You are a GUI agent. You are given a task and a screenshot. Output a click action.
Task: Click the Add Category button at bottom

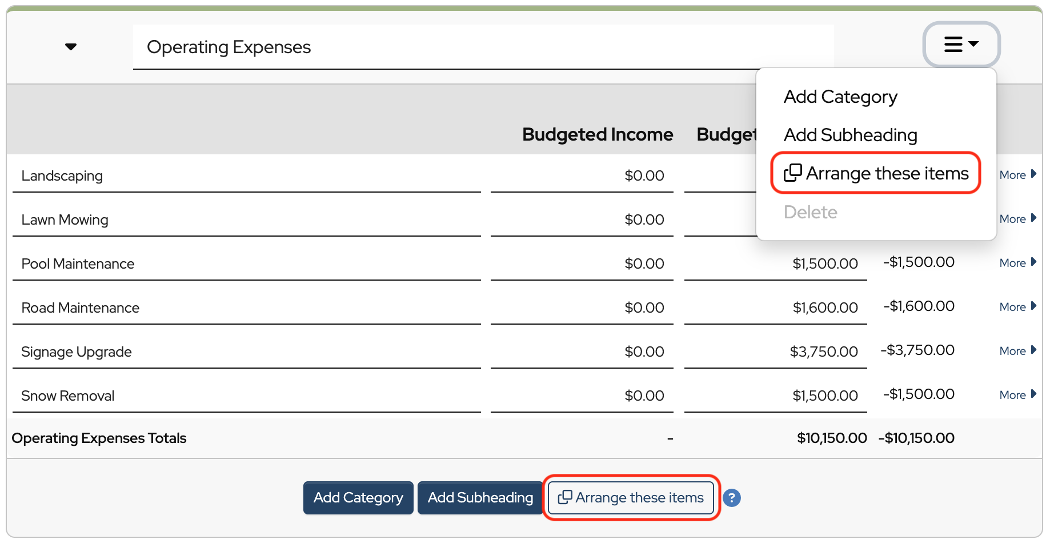click(358, 498)
